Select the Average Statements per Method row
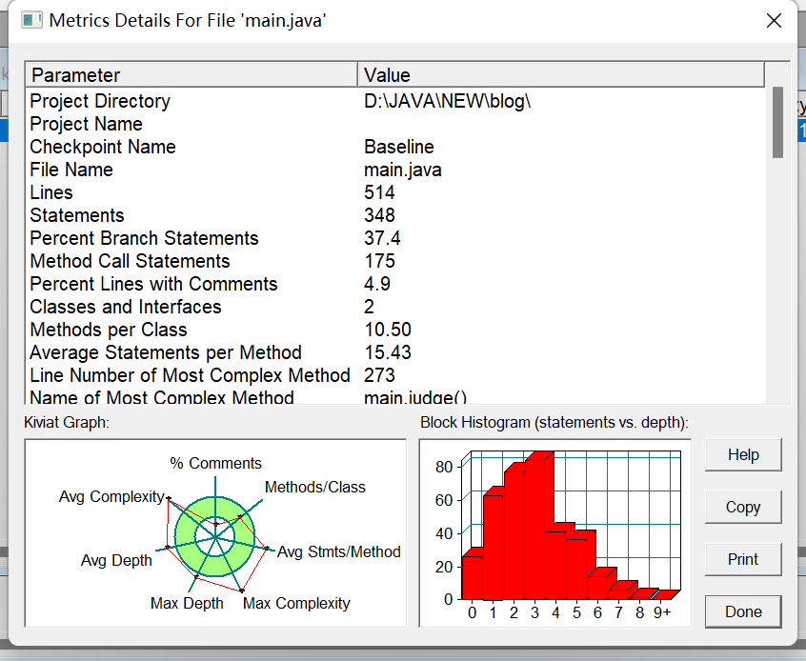The height and width of the screenshot is (661, 806). (x=394, y=352)
